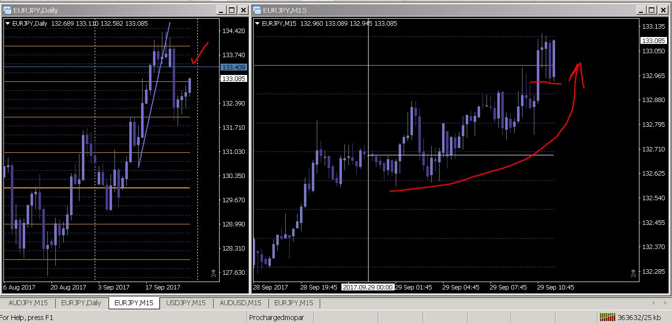Click the 133.085 current price label in M15 chart
Image resolution: width=672 pixels, height=323 pixels.
(x=653, y=41)
